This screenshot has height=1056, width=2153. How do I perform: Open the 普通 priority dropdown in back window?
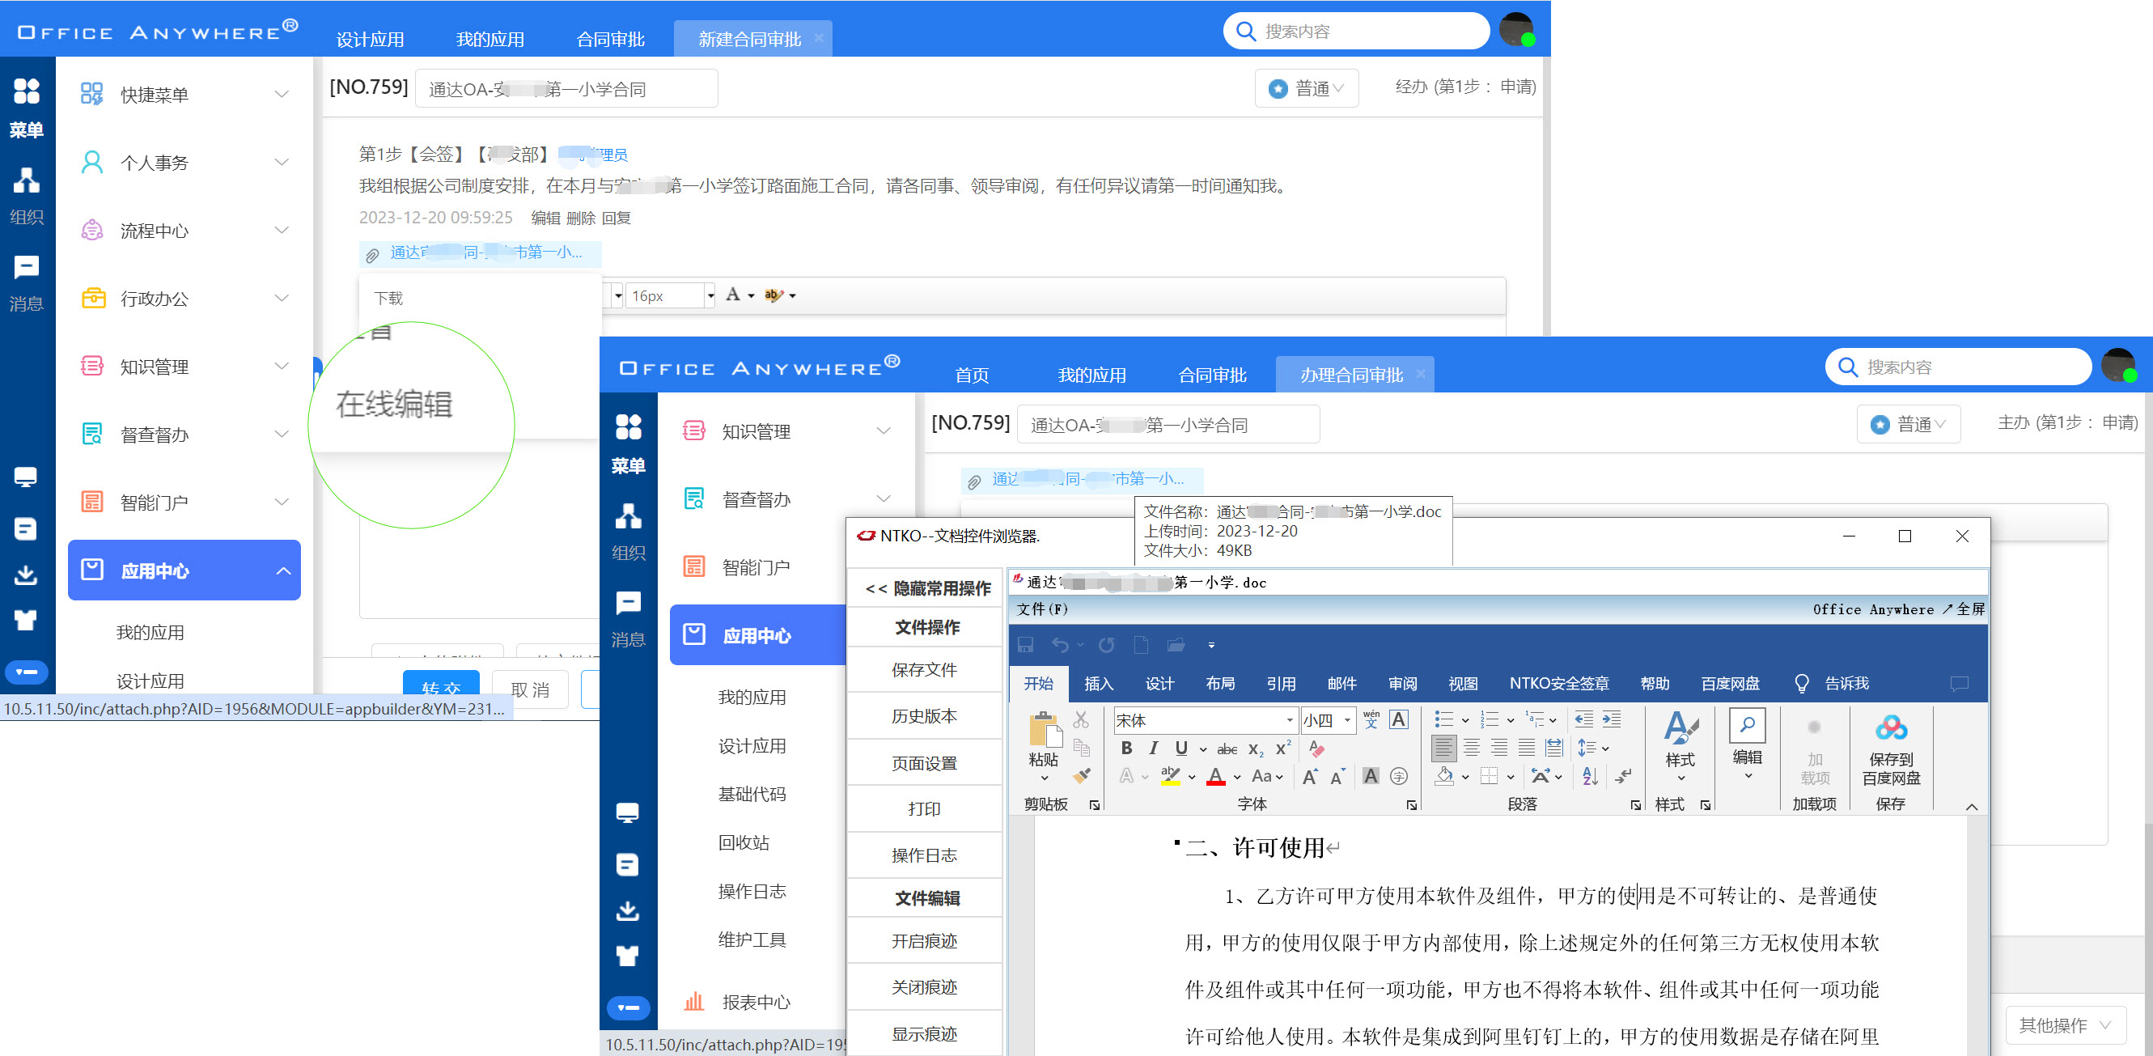click(x=1306, y=87)
